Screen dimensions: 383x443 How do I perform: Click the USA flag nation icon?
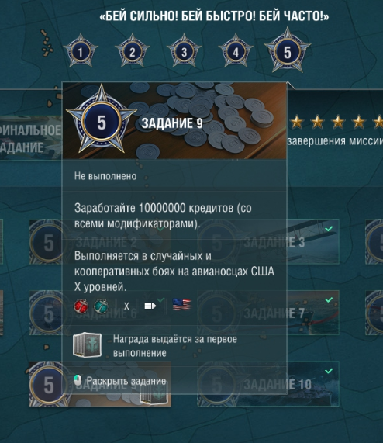(181, 305)
